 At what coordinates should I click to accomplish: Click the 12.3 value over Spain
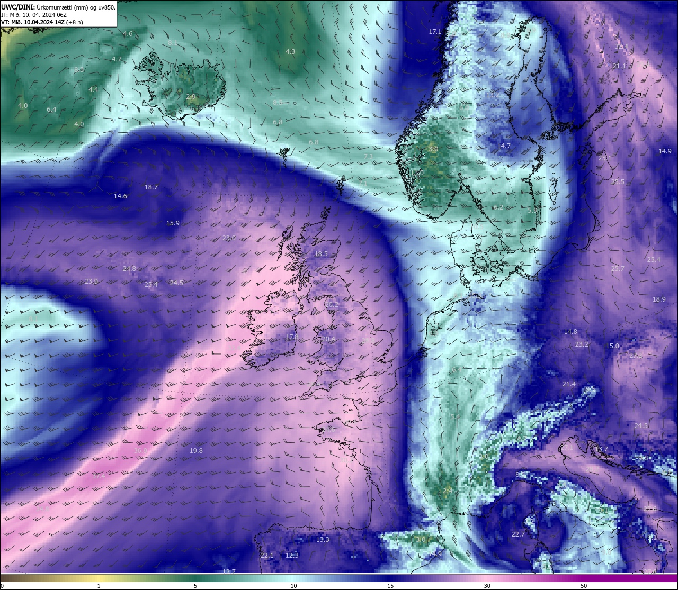pos(292,556)
